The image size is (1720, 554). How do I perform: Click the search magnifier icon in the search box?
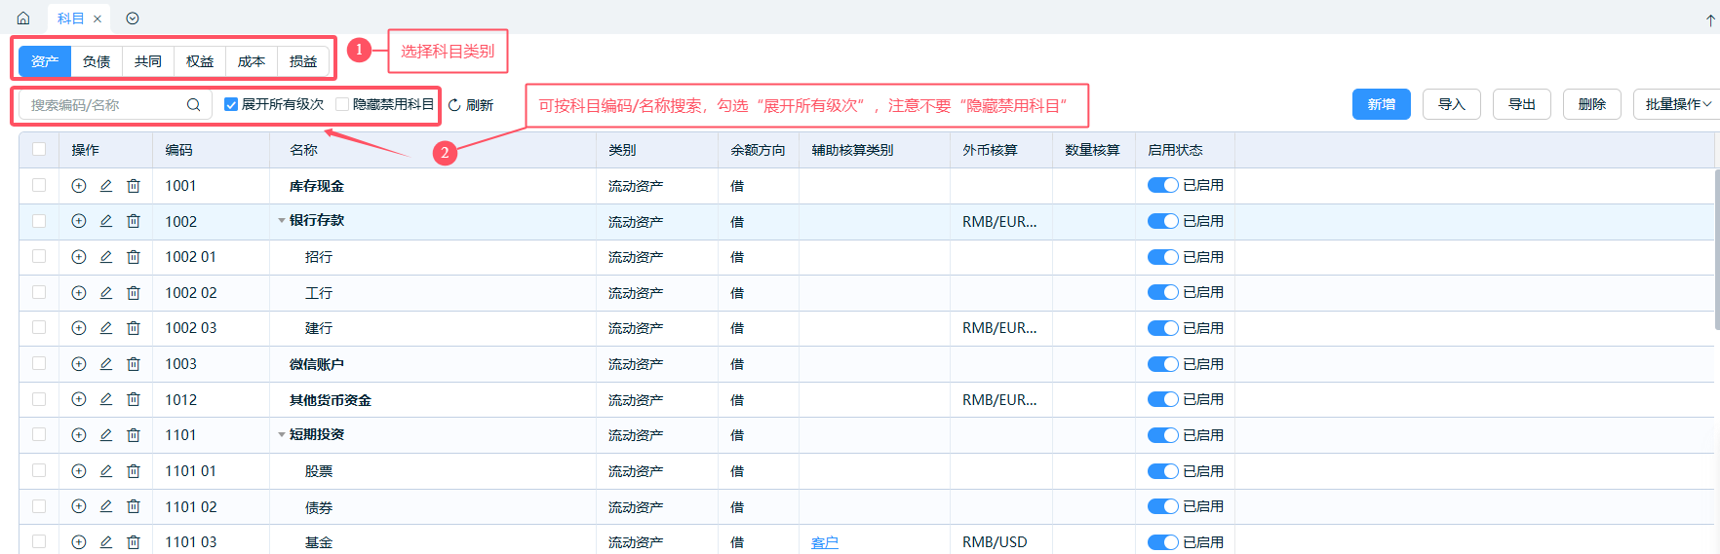(193, 105)
